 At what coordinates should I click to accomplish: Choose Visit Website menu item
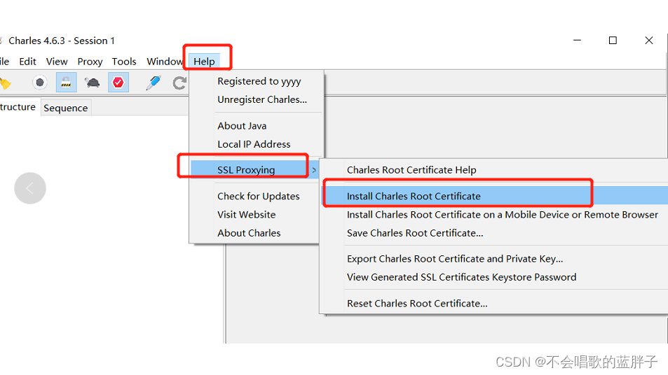[x=246, y=215]
